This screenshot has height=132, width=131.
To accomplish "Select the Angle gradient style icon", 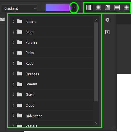I will [108, 7].
